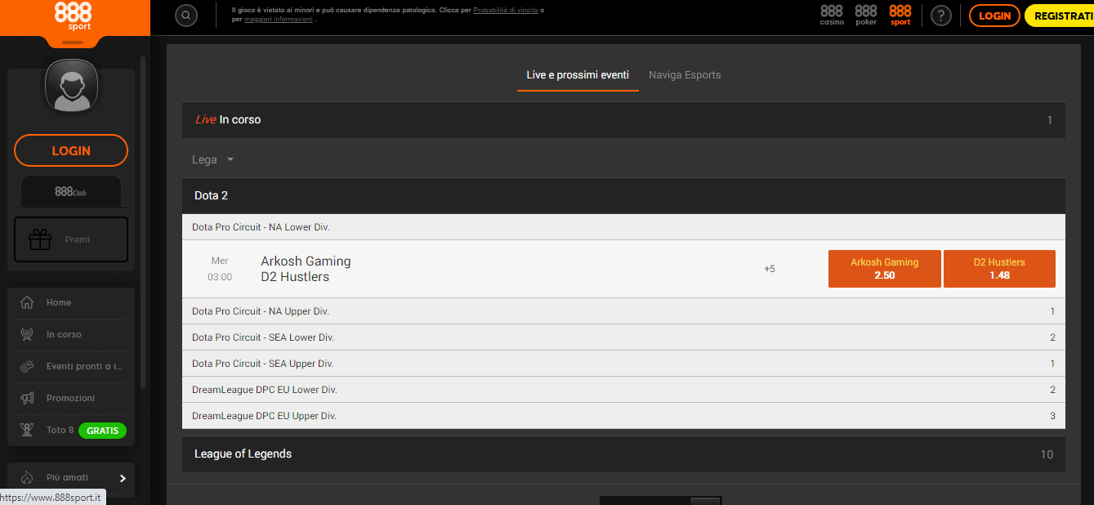
Task: Open the help question mark icon
Action: point(941,16)
